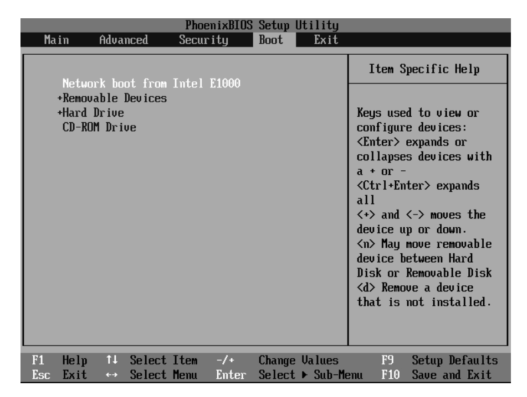Select the Hard Drive boot entry
The height and width of the screenshot is (397, 527).
[x=93, y=113]
